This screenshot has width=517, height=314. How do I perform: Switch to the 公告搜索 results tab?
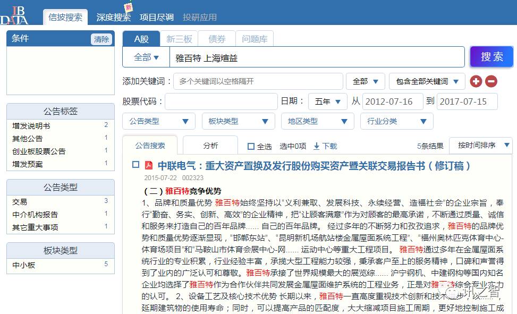pos(150,146)
